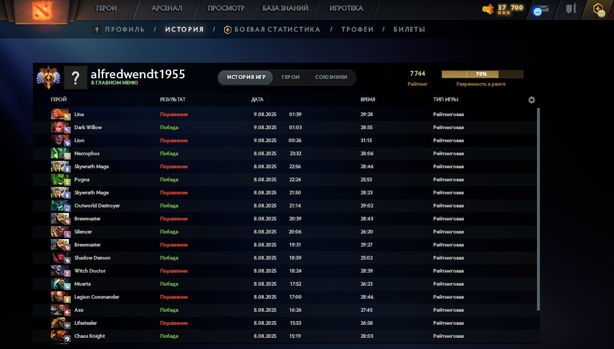Open the Dota 2 logo home button

click(x=42, y=10)
